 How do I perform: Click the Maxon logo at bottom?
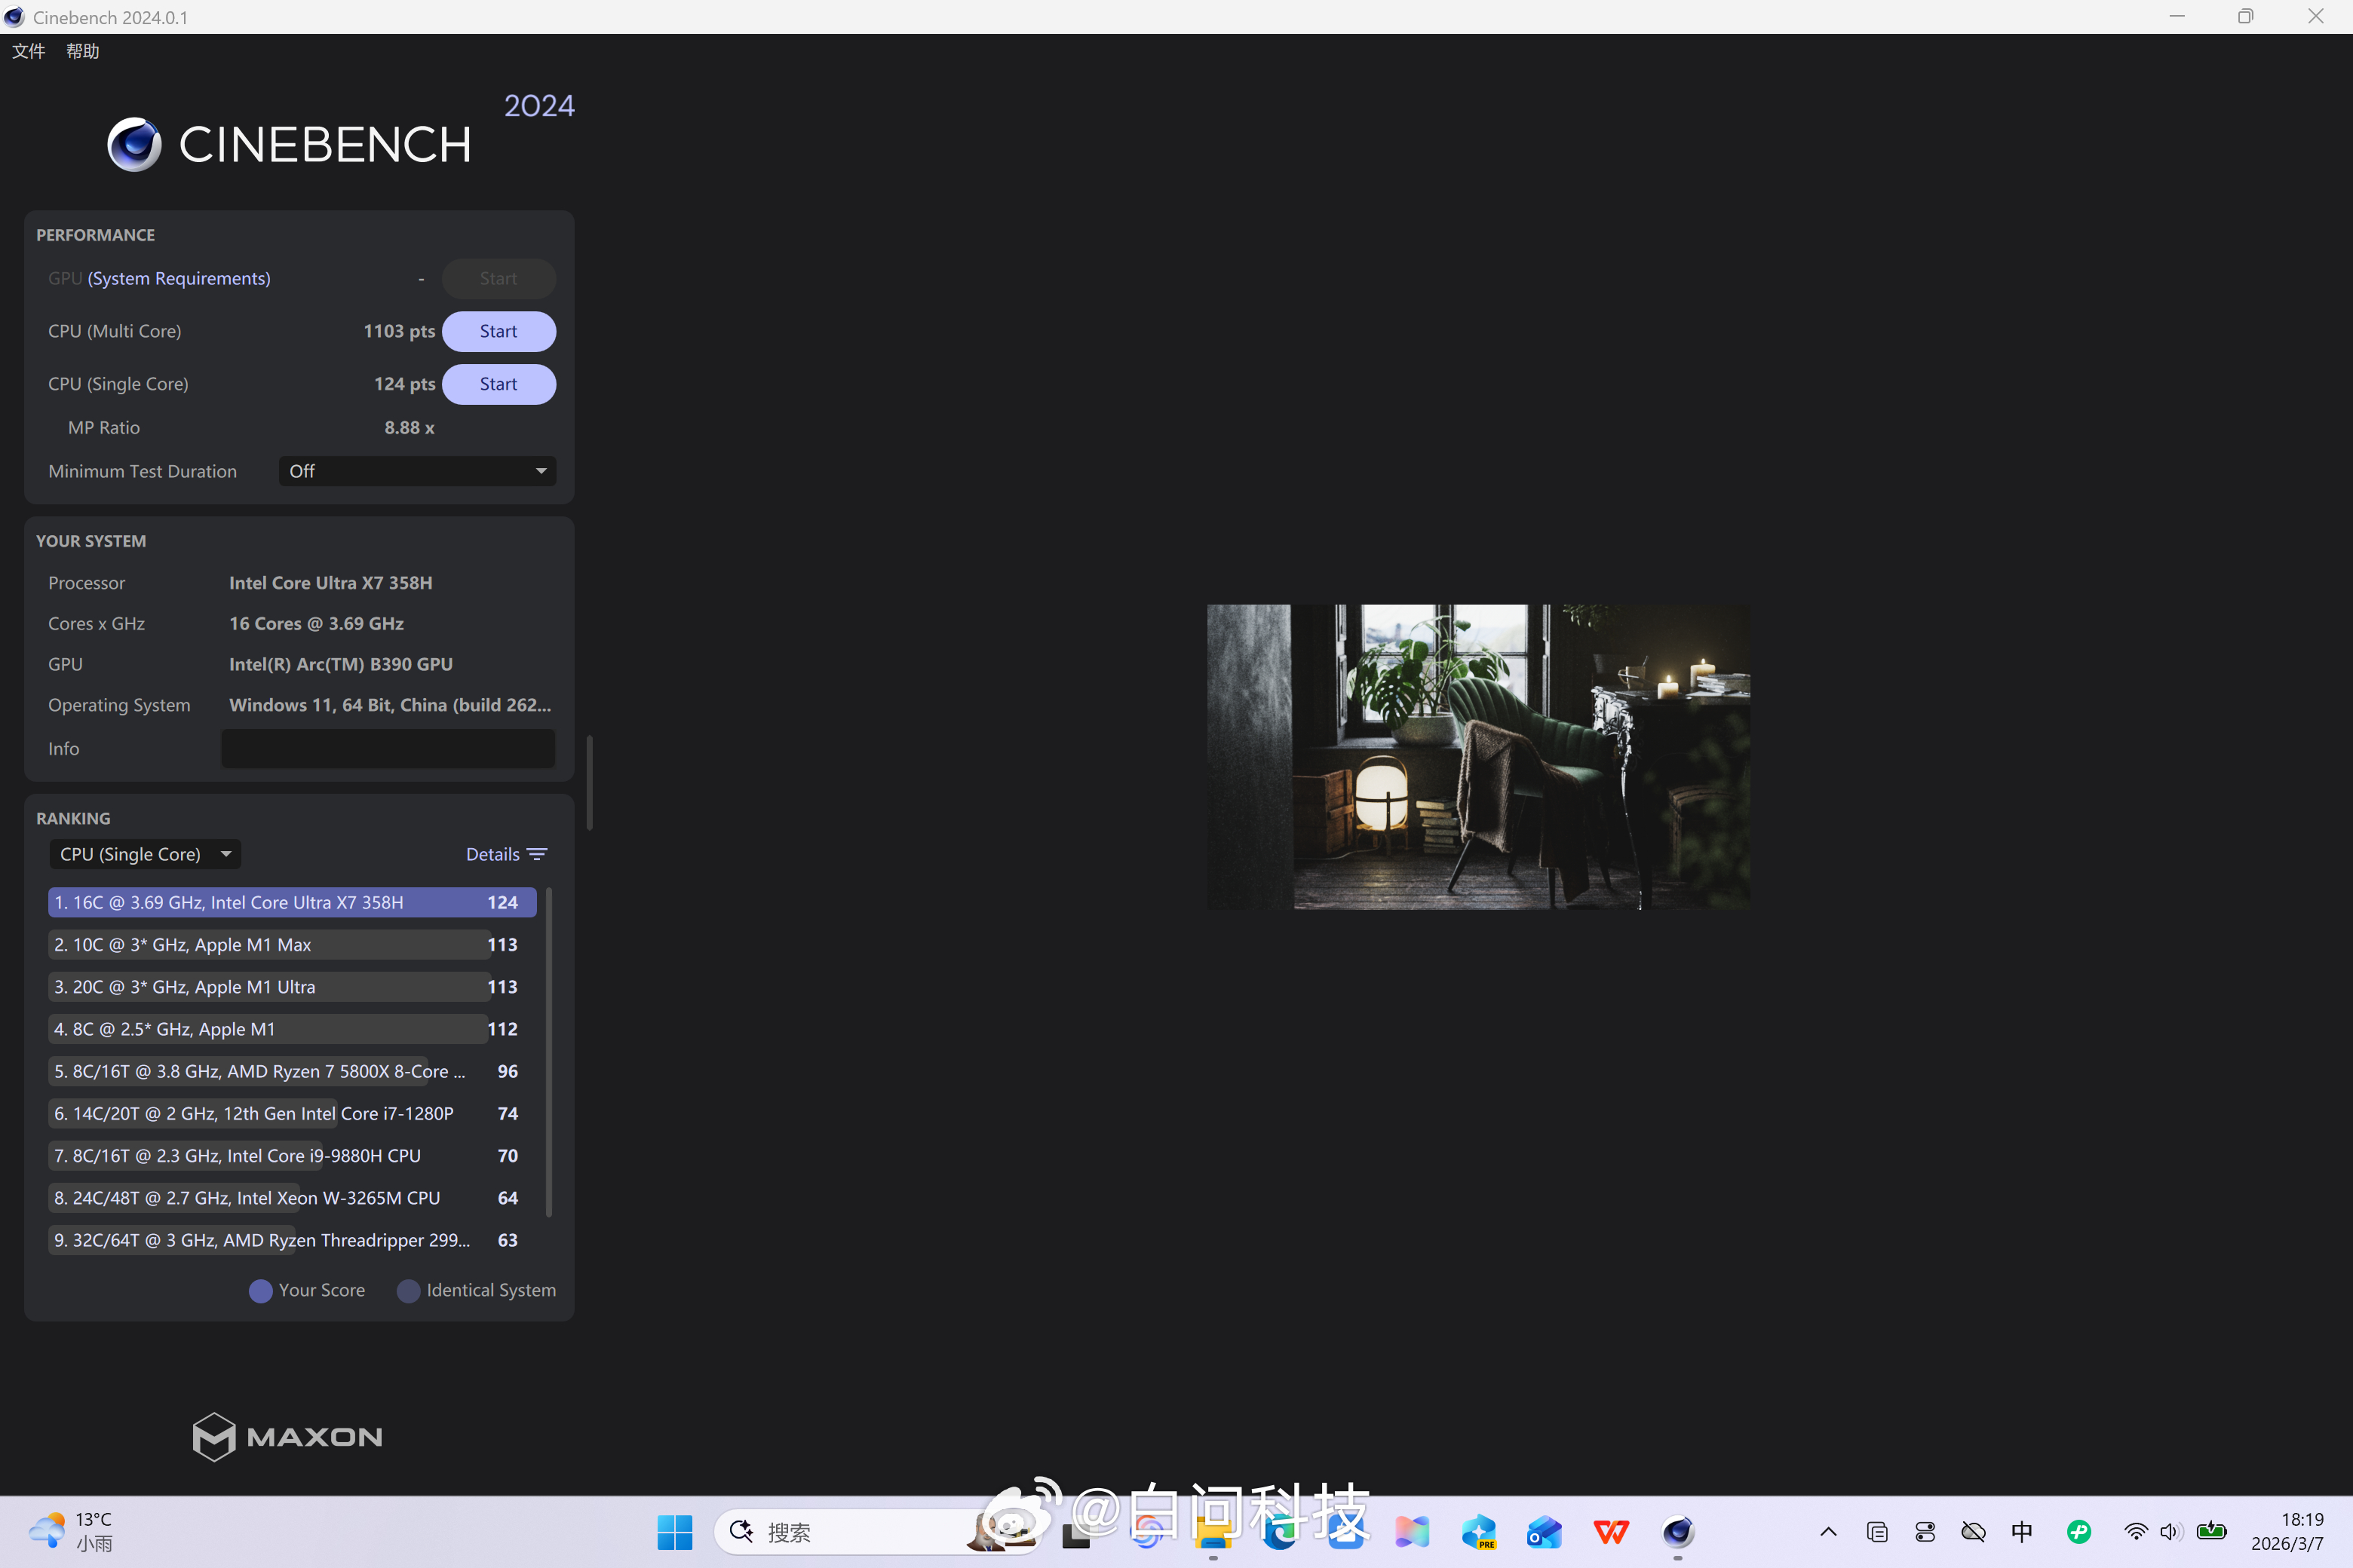point(287,1436)
